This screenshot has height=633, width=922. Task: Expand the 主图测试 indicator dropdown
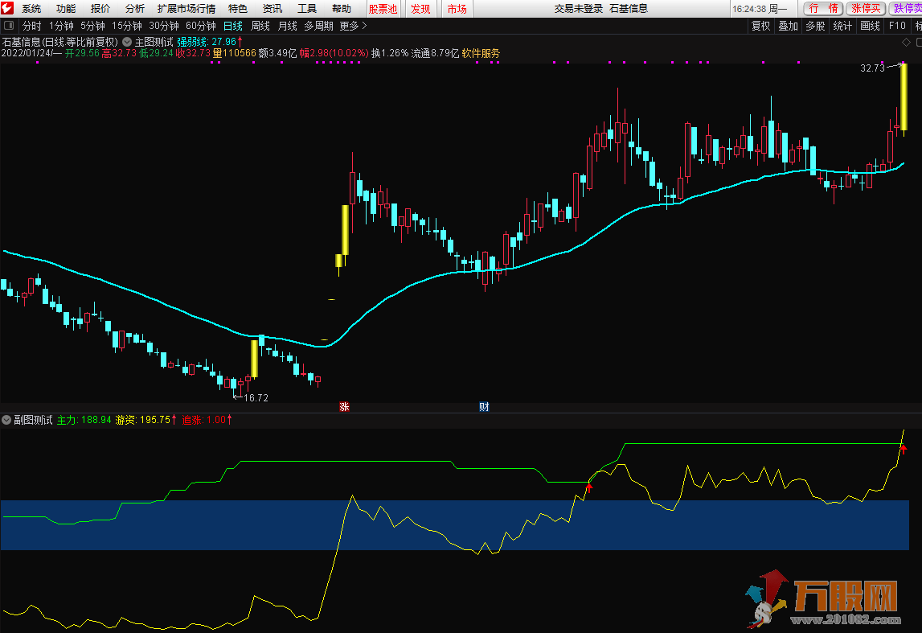pos(127,42)
